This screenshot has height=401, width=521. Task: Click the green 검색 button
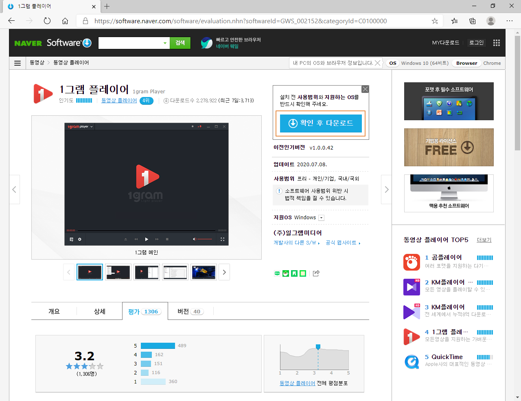(180, 43)
